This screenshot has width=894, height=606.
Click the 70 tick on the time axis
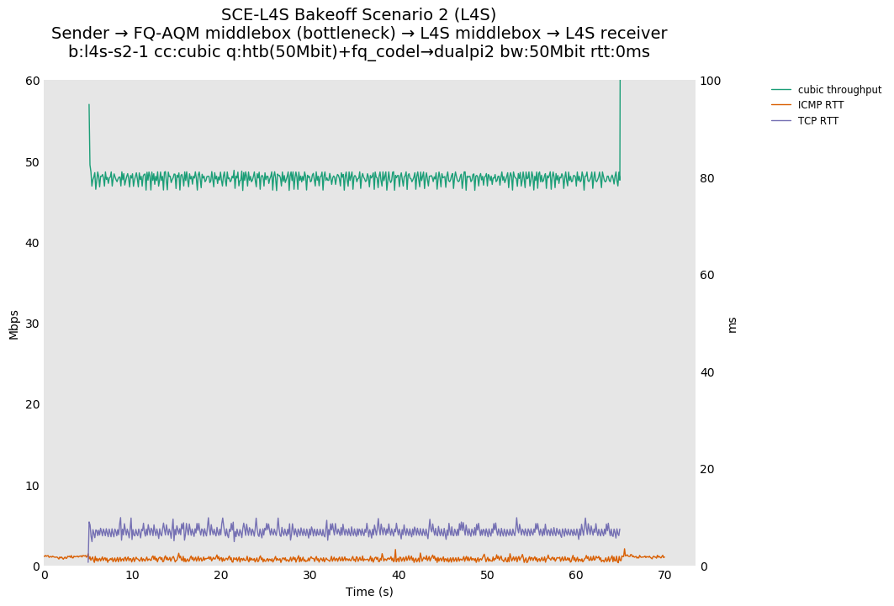[664, 575]
